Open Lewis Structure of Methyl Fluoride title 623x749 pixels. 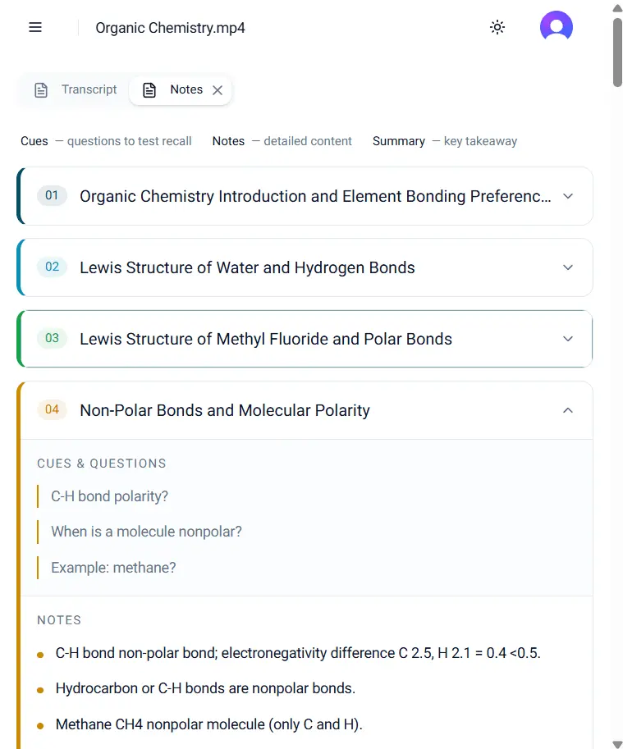266,339
